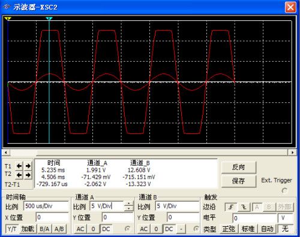
Task: Click the T1 time value 5.235 ms
Action: [53, 170]
